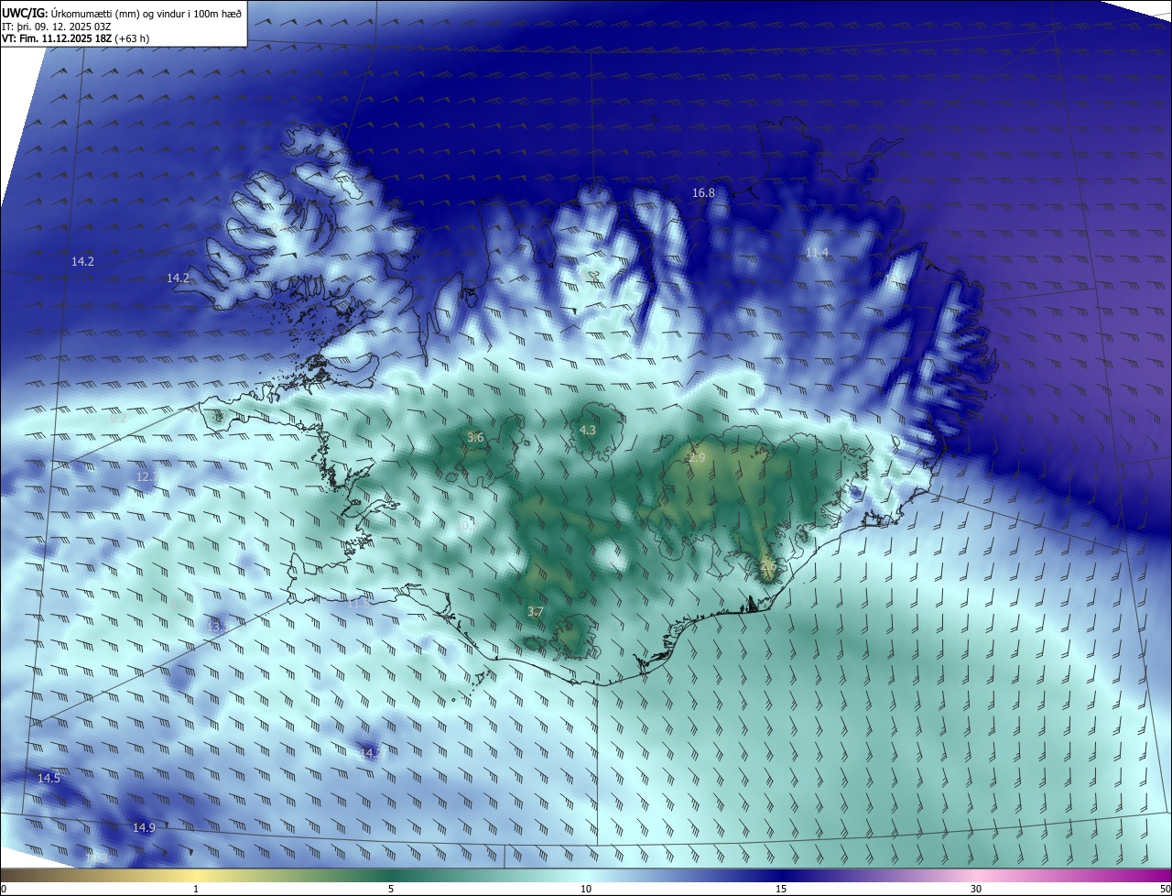Click the legend scale label 50
The image size is (1172, 896).
(x=1165, y=889)
